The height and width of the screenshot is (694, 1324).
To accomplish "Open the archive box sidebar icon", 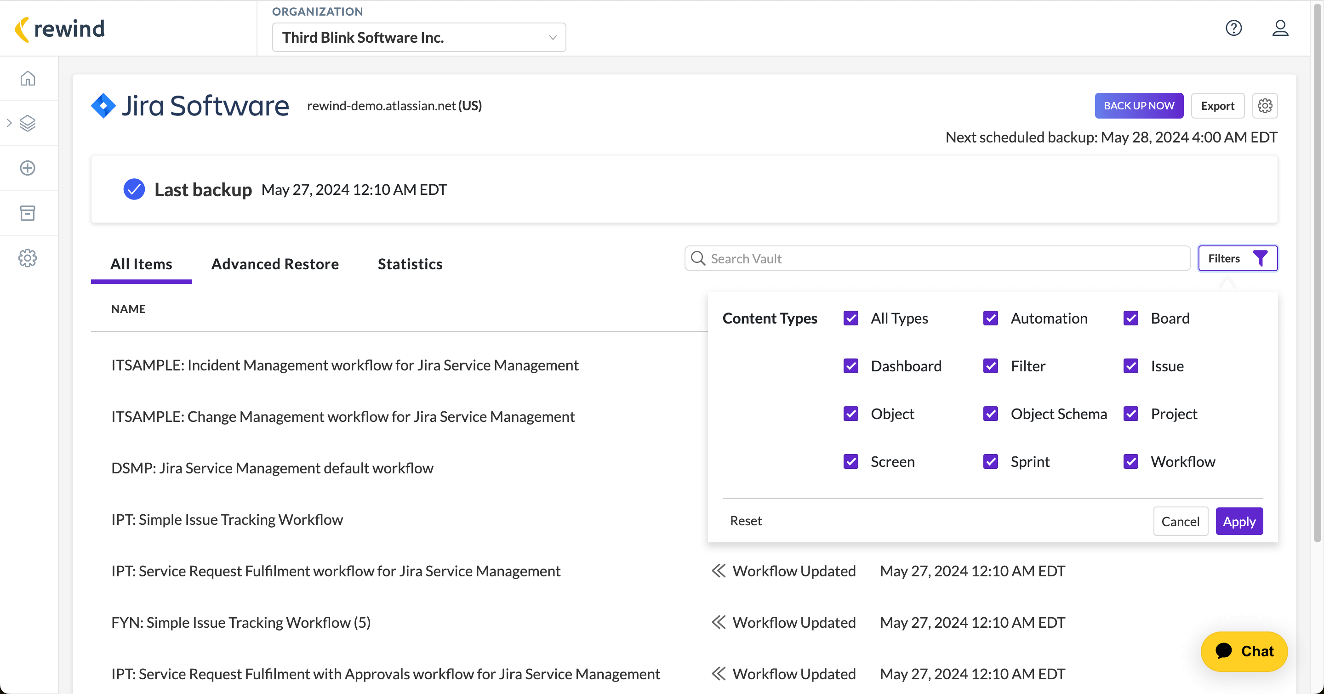I will [x=28, y=213].
